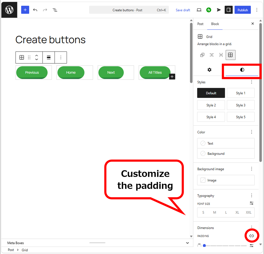Close the settings sidebar

(x=252, y=24)
